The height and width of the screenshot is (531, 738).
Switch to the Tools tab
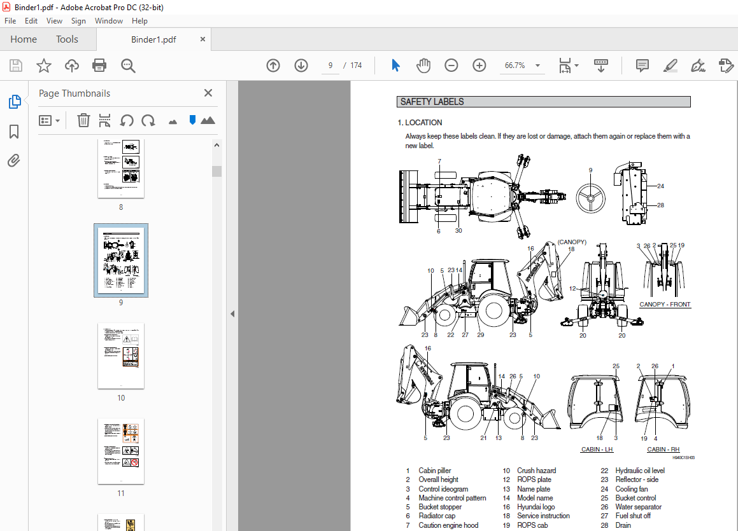pos(67,39)
